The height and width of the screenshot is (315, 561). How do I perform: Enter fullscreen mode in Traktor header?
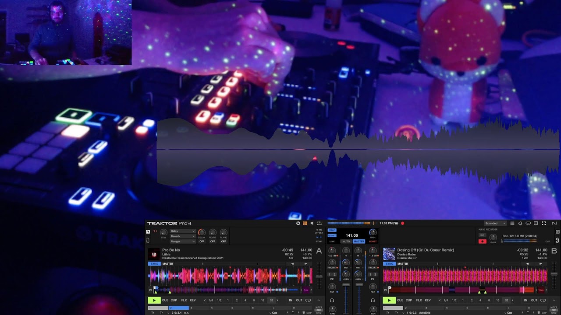[x=544, y=223]
